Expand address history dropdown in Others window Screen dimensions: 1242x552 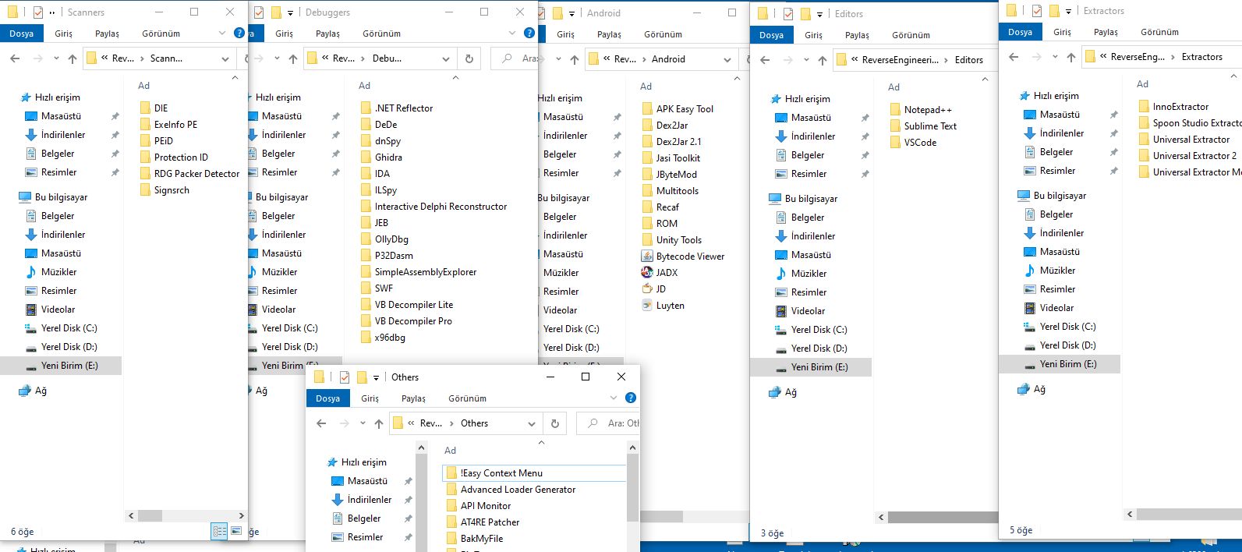(532, 423)
